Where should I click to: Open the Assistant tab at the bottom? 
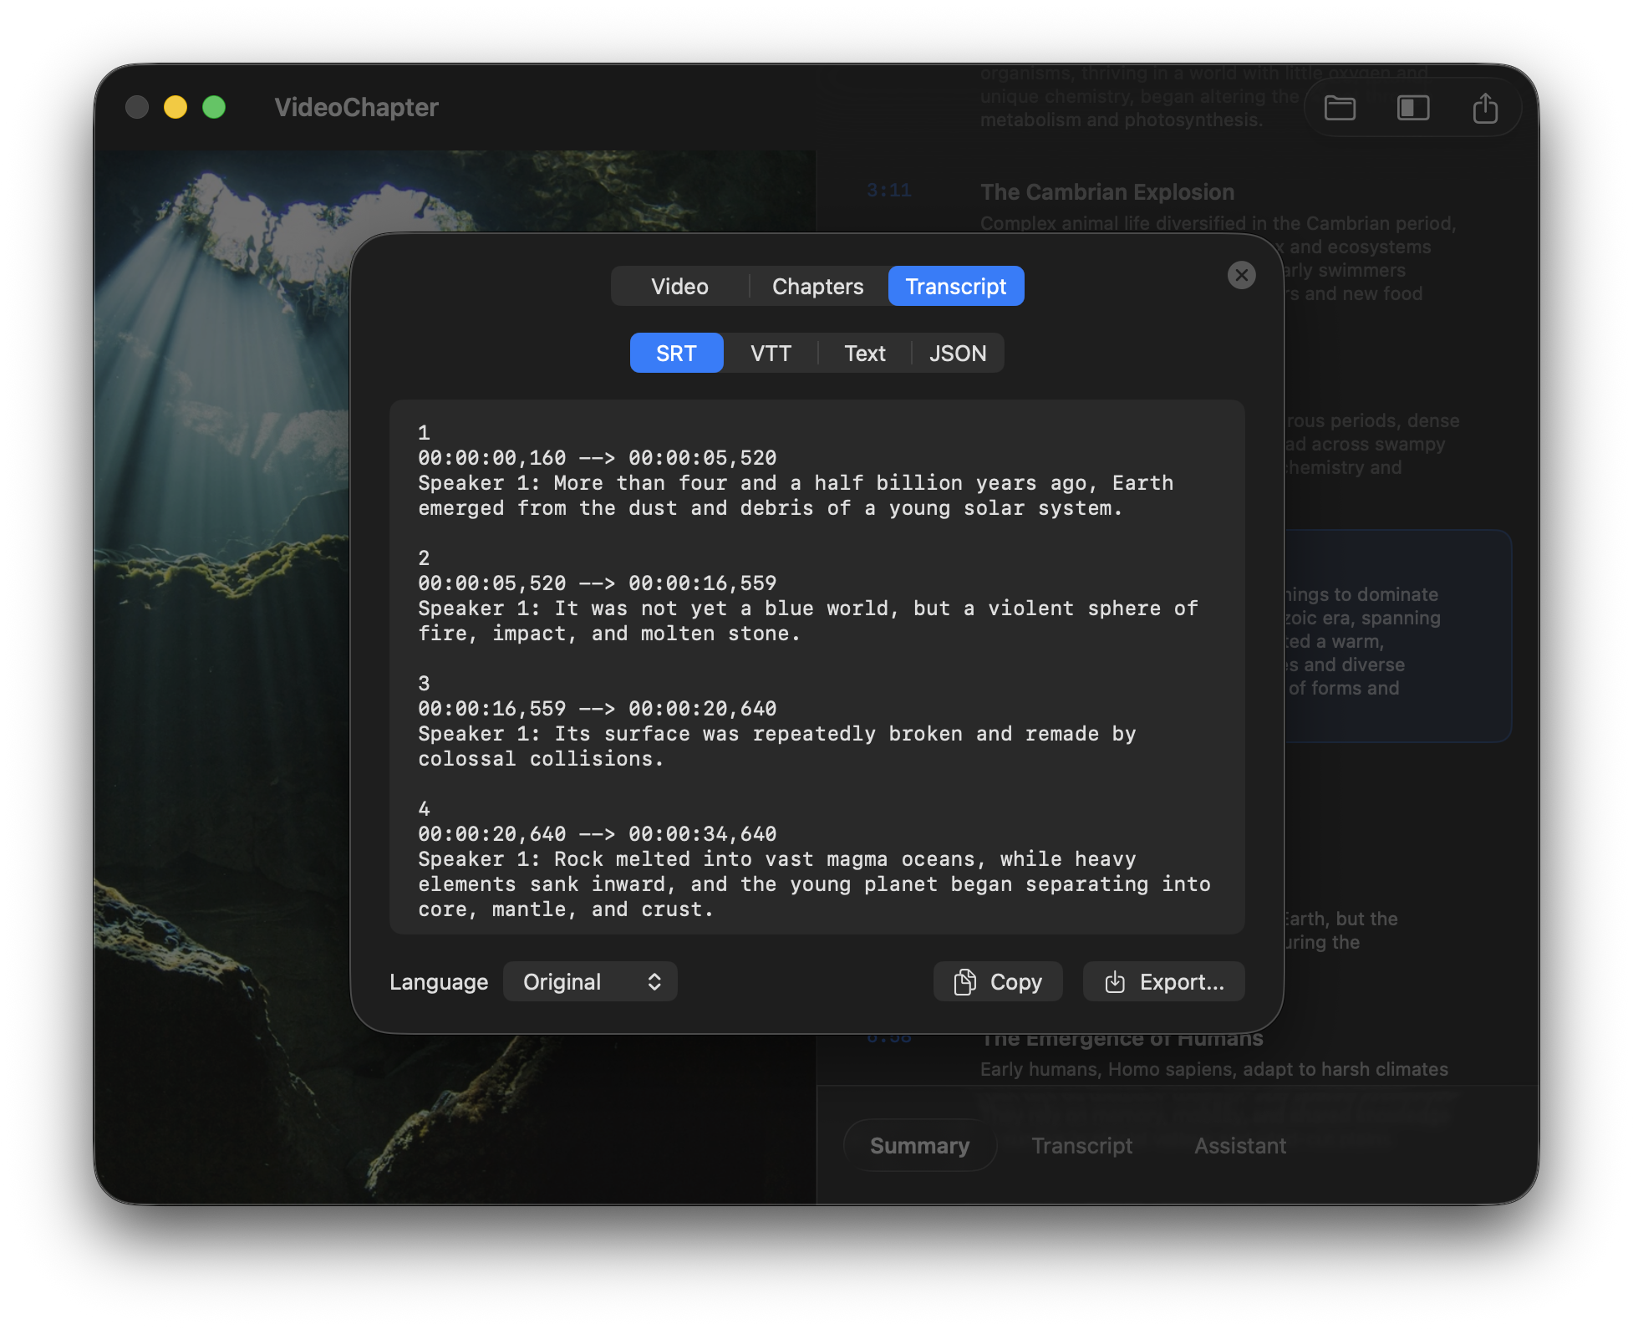click(1240, 1145)
